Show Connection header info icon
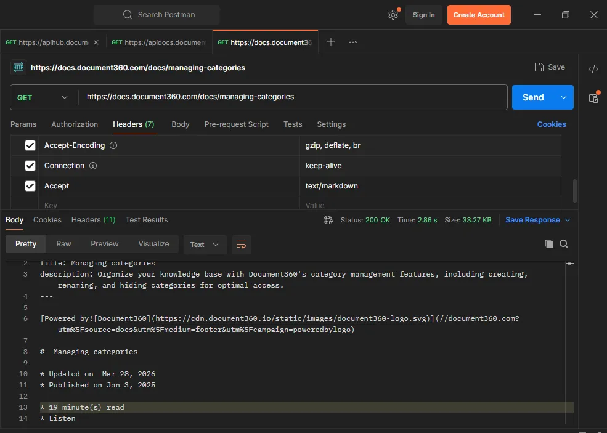This screenshot has width=607, height=433. tap(93, 166)
